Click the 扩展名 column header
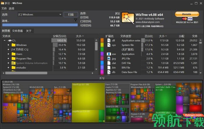Screen dimensions: 204x129 click(x=109, y=36)
